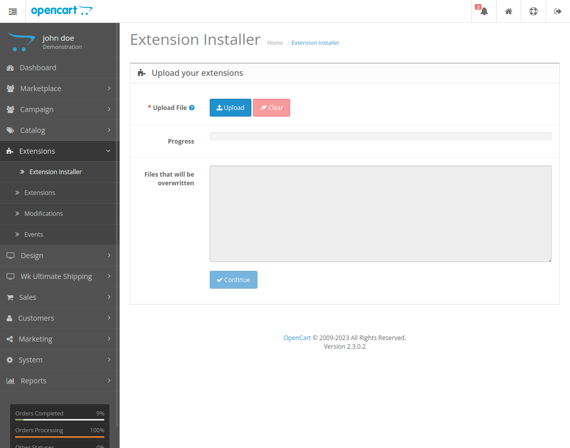
Task: Click the logout icon at top right
Action: (x=558, y=11)
